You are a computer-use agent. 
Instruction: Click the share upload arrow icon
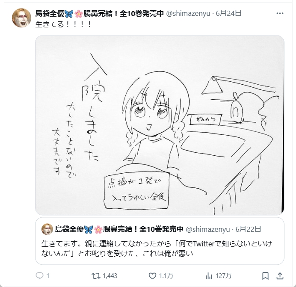click(280, 276)
